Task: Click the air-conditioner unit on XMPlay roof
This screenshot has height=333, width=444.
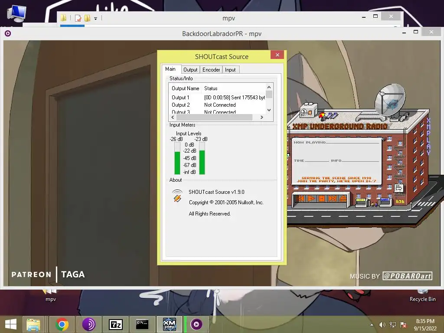Action: point(308,111)
